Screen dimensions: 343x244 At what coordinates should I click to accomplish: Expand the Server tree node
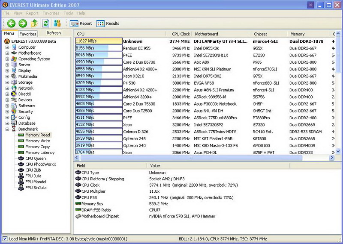click(x=7, y=65)
